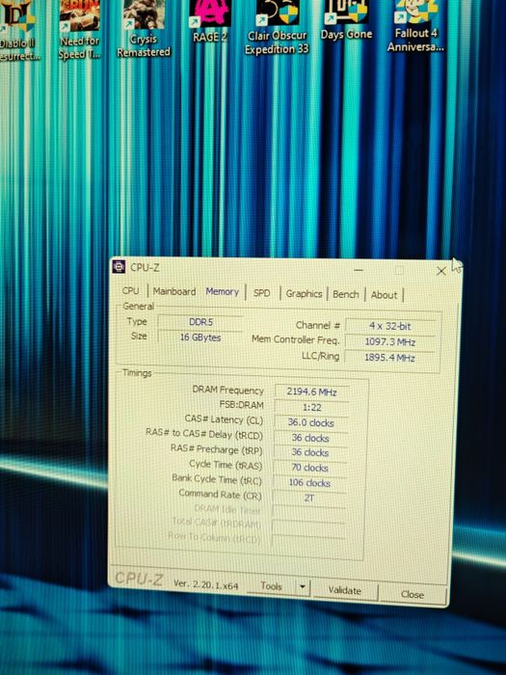The height and width of the screenshot is (675, 506).
Task: Click the DDR5 type value field
Action: point(200,322)
